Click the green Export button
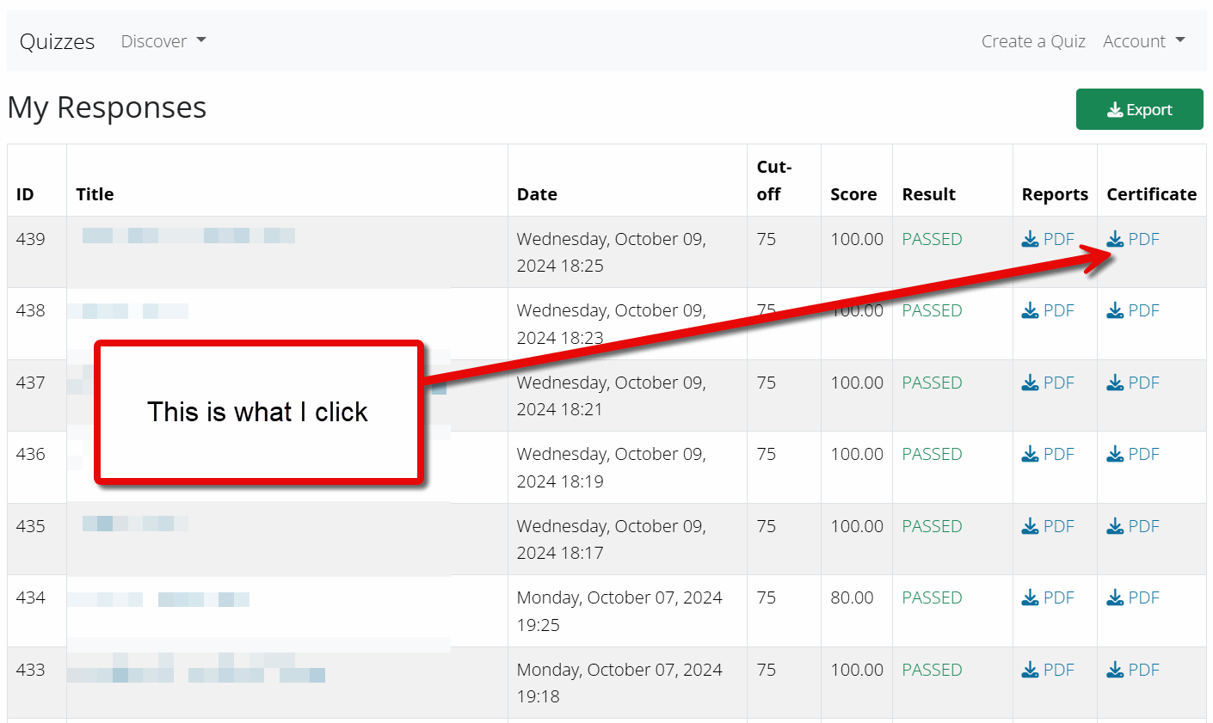Screen dimensions: 1213x723 click(1139, 109)
